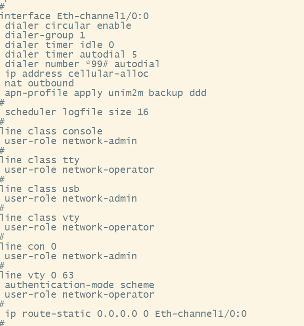Click the 'scheduler logfile size 16' line

77,112
